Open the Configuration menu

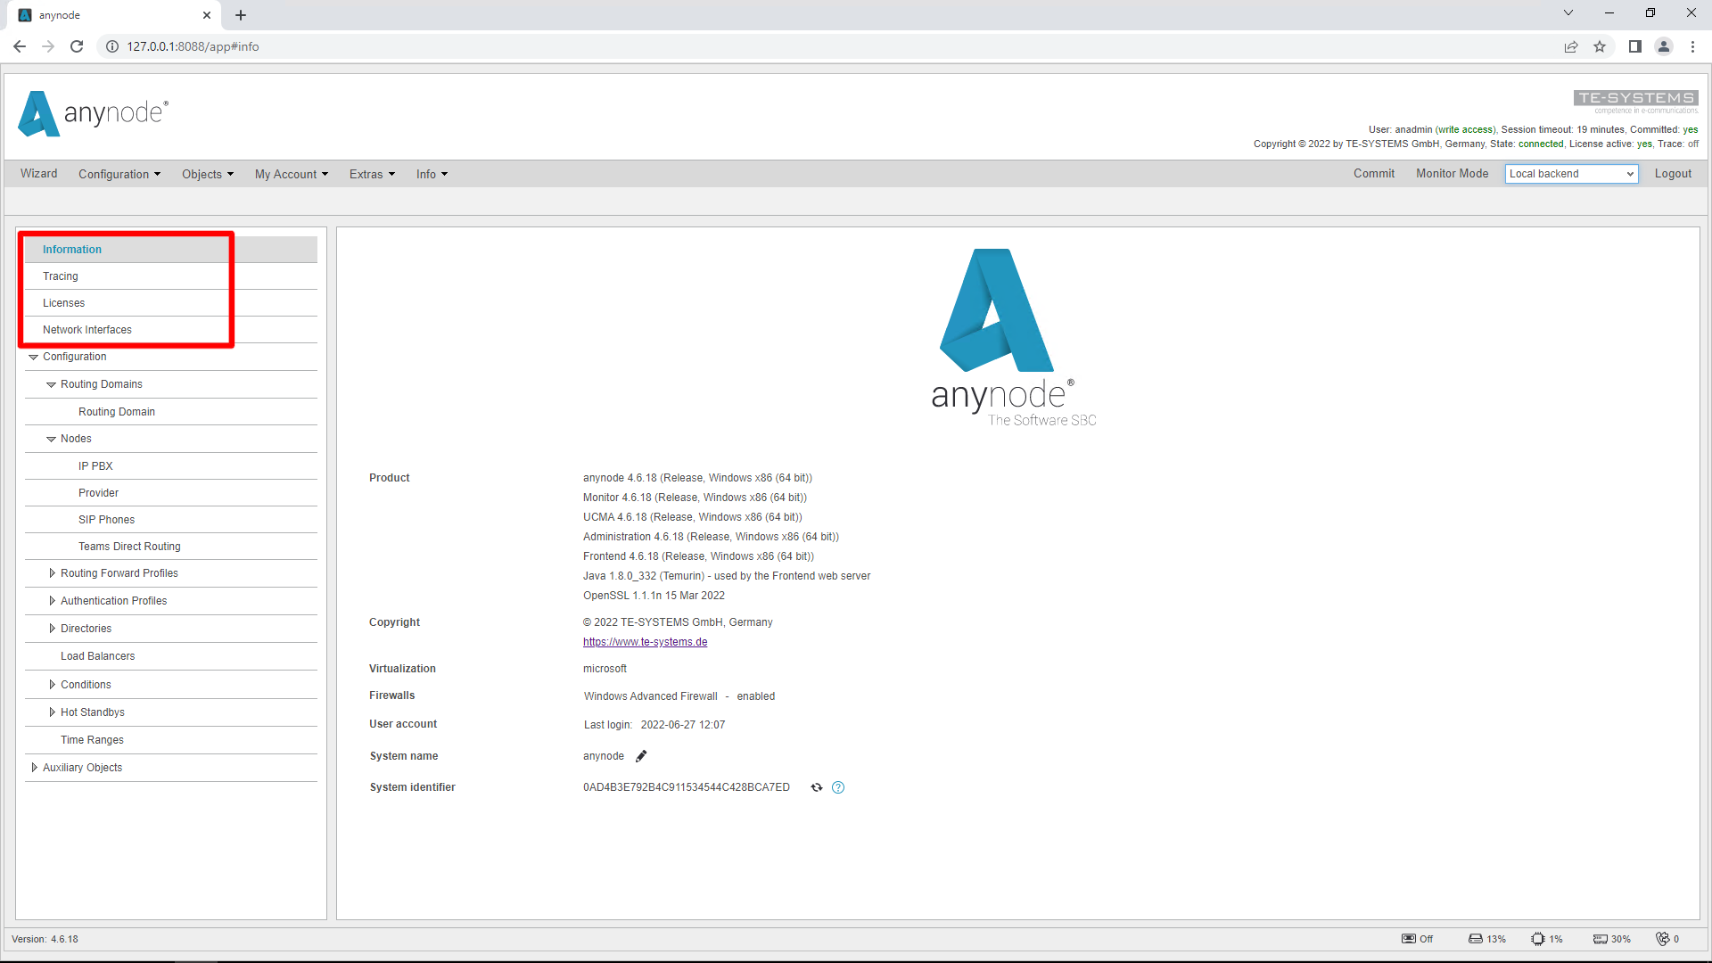click(x=119, y=174)
